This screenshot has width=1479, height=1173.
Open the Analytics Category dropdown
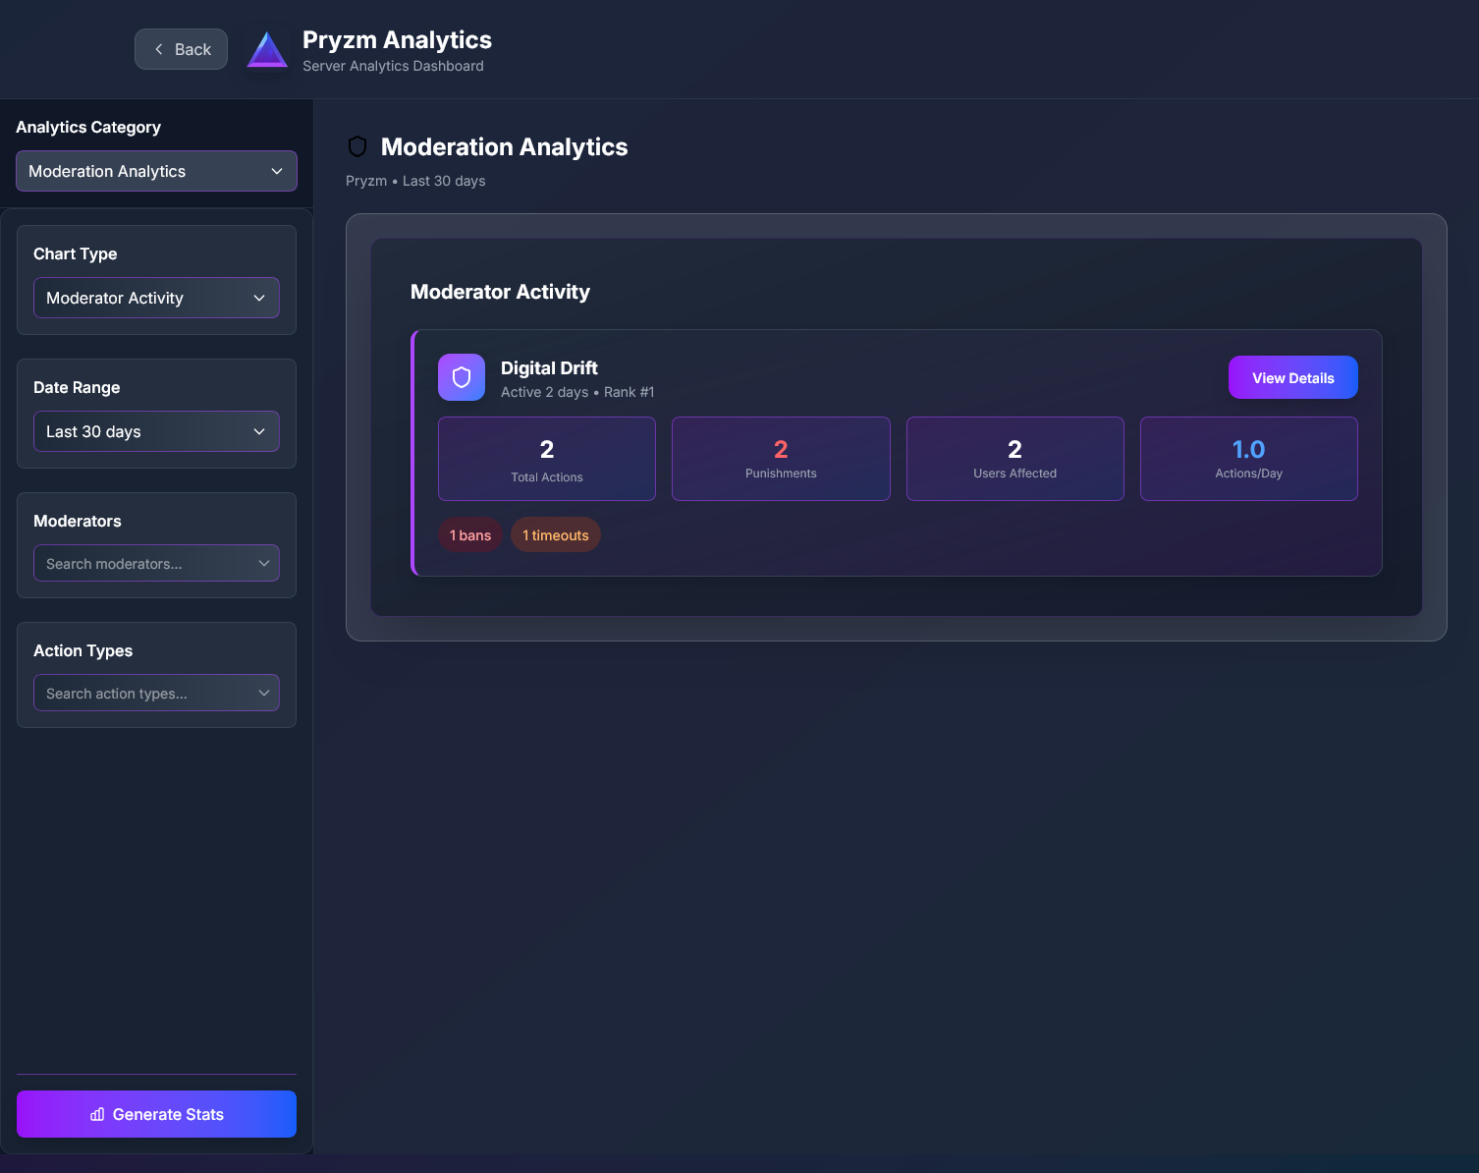coord(156,171)
